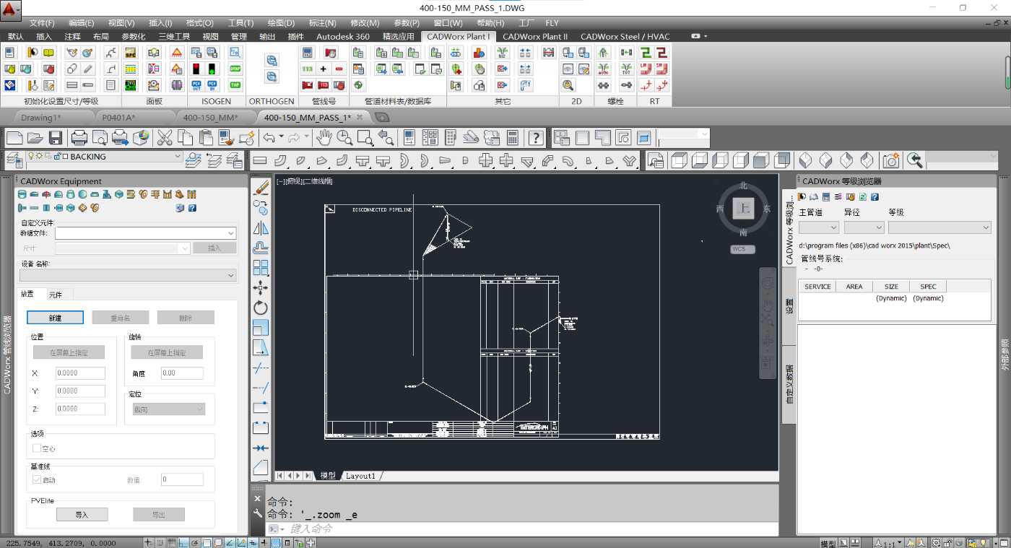1011x548 pixels.
Task: Click the camera snapshot view icon
Action: coord(891,160)
